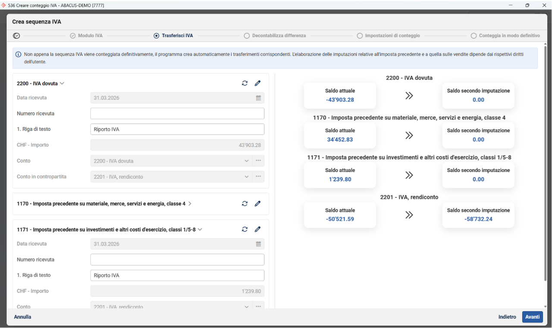This screenshot has width=552, height=328.
Task: Select the Decontabilizza differenza step
Action: [275, 36]
